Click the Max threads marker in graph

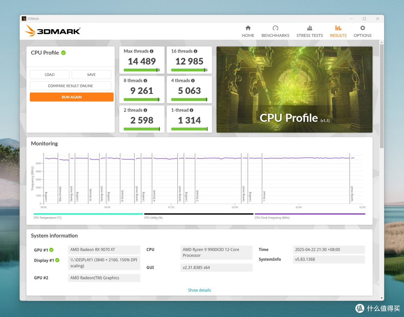[60, 194]
